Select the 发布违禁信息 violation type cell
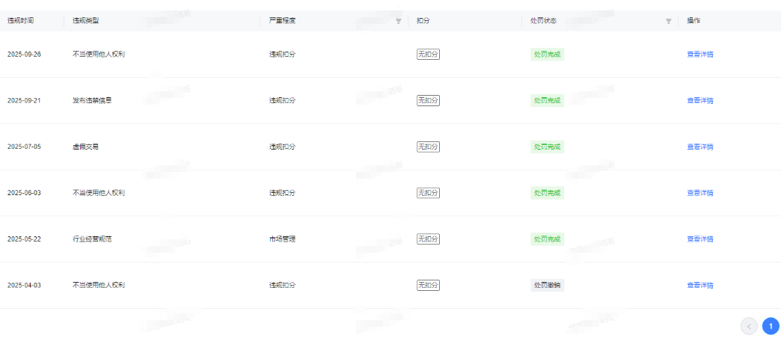This screenshot has height=347, width=781. (92, 100)
